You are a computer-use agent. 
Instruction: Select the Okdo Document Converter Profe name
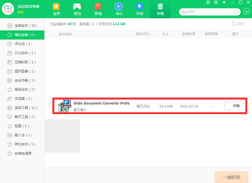101,103
